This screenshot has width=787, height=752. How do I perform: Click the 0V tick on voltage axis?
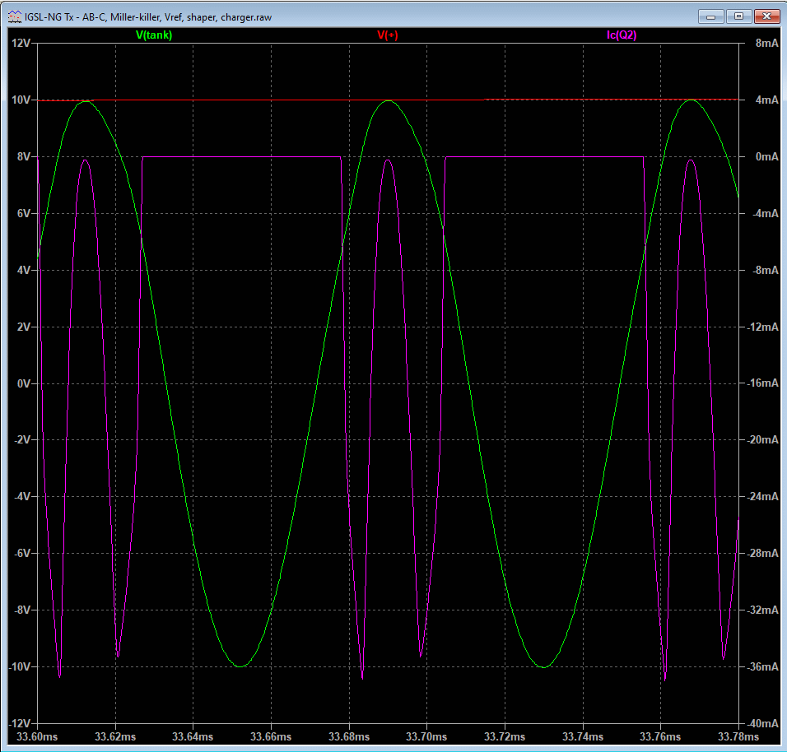23,383
